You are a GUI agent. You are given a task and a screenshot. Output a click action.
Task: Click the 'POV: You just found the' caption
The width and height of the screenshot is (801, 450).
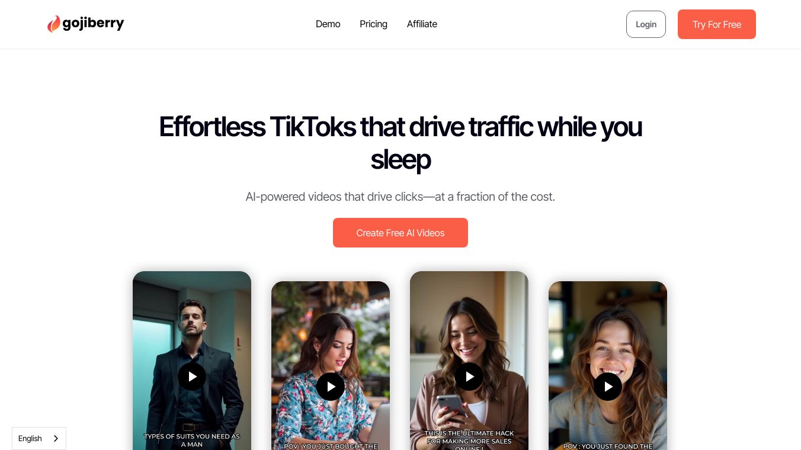point(608,446)
